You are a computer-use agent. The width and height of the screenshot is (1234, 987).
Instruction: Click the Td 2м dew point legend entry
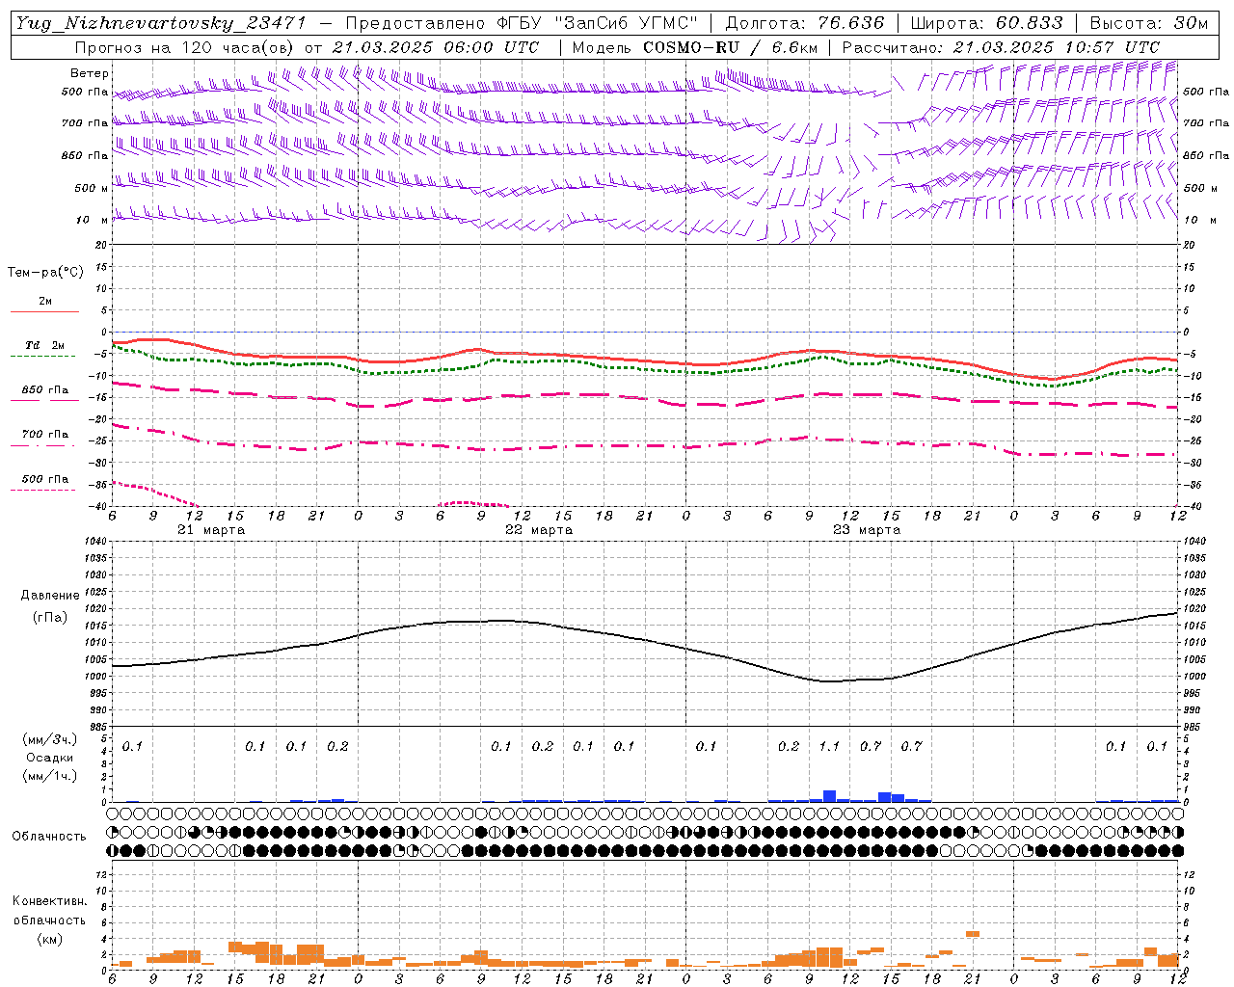coord(44,345)
